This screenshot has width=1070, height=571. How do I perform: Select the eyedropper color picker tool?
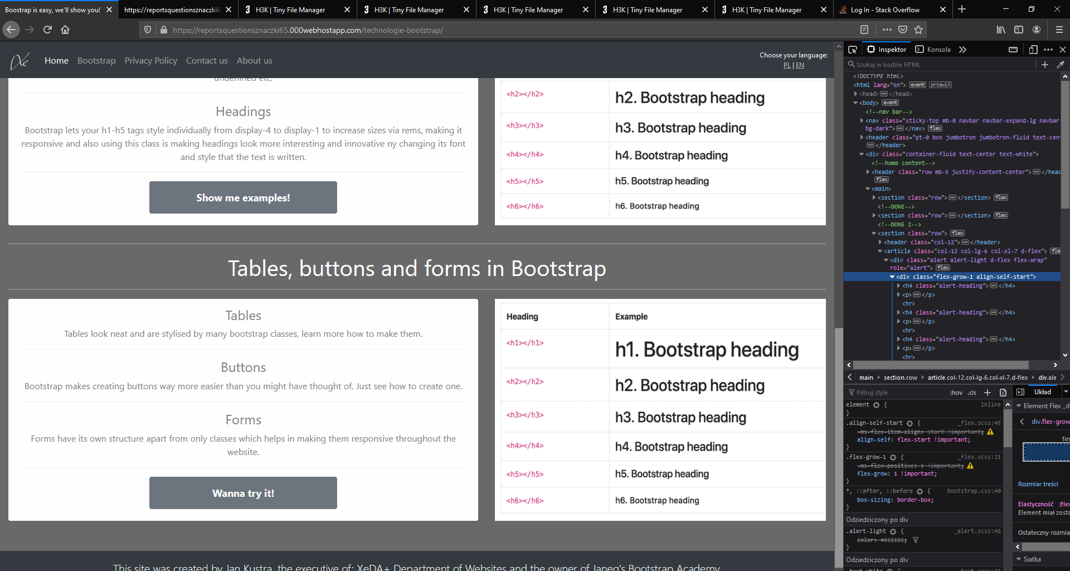[x=1061, y=65]
